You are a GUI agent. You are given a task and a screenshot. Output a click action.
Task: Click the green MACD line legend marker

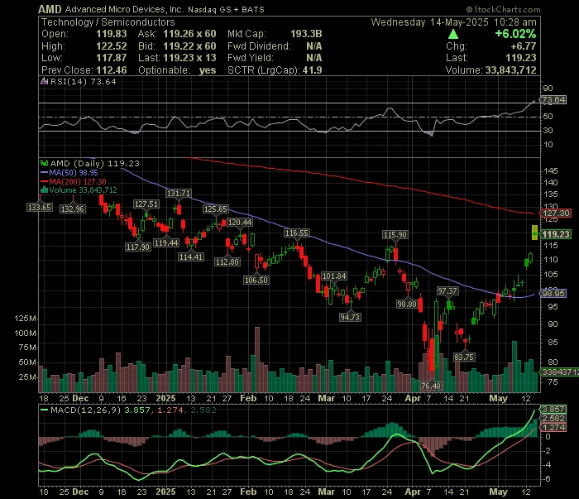click(x=44, y=410)
